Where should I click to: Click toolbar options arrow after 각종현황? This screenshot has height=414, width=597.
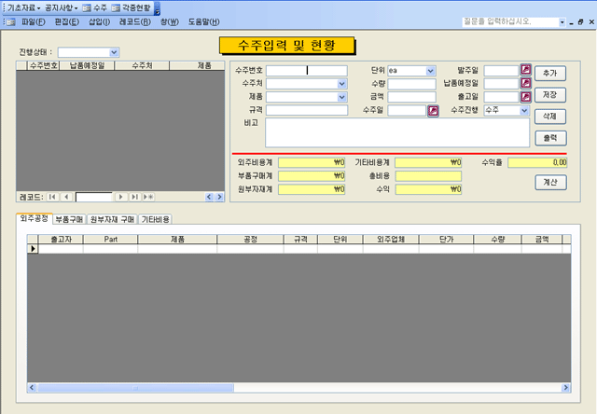point(158,8)
